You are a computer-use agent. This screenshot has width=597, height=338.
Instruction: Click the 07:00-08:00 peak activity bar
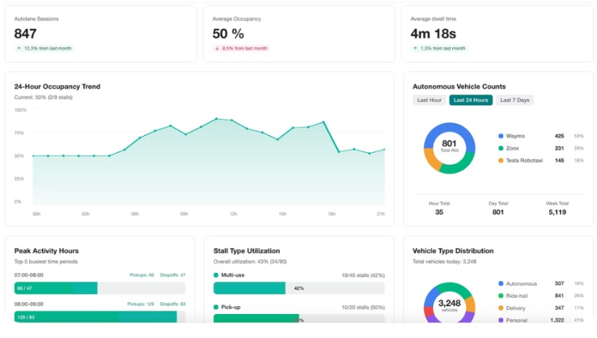(x=57, y=288)
